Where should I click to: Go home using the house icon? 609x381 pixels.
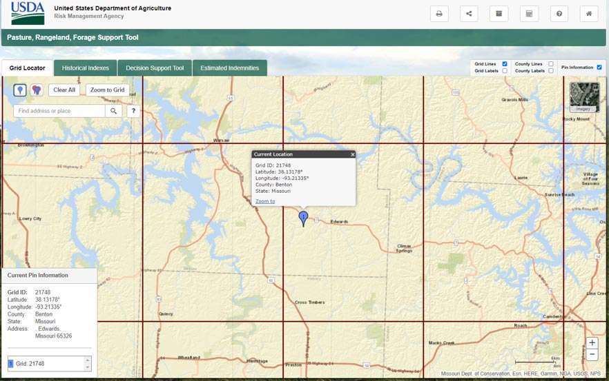(x=588, y=14)
